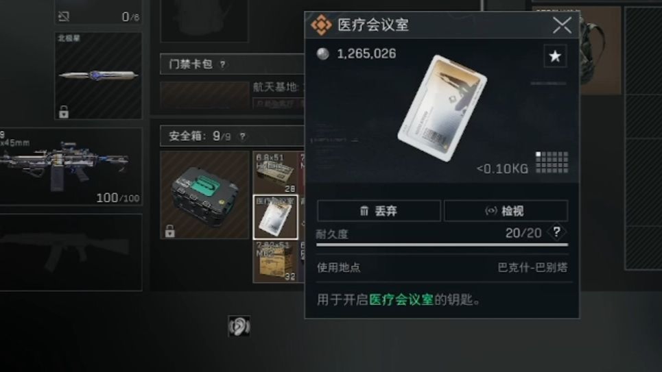Click the orange diamond item rarity icon
The height and width of the screenshot is (372, 662).
321,25
